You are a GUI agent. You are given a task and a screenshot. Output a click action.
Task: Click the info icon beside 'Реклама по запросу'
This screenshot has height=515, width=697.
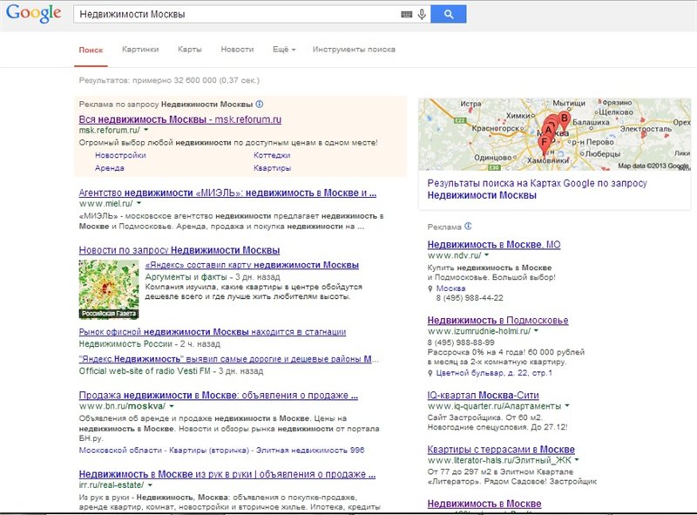[x=260, y=104]
